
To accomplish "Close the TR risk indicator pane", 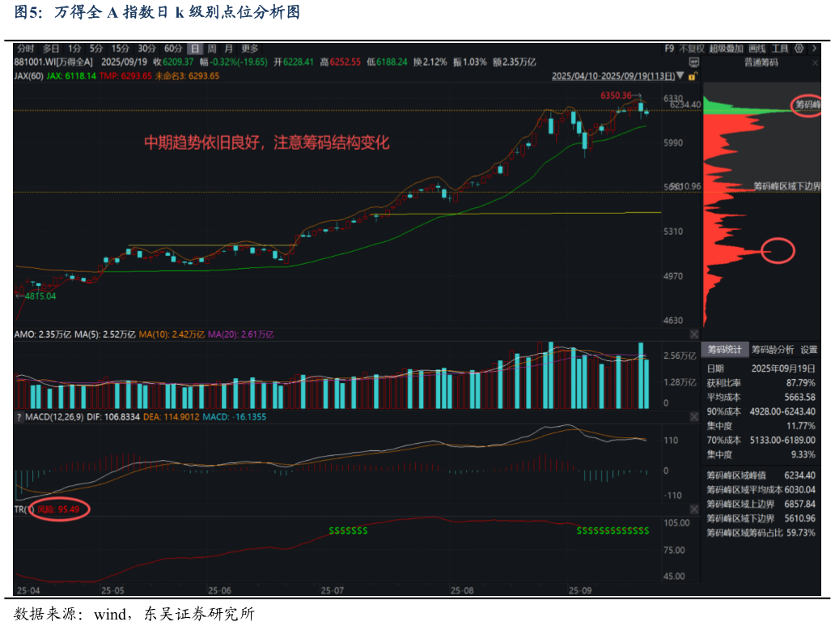I will (693, 509).
